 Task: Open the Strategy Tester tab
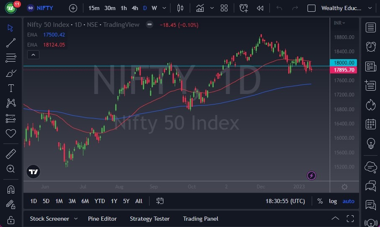(x=150, y=219)
